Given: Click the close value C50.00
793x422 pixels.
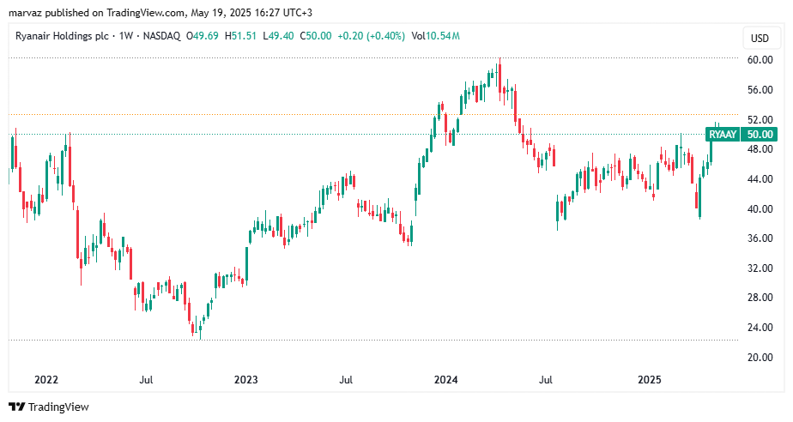Looking at the screenshot, I should click(x=316, y=36).
